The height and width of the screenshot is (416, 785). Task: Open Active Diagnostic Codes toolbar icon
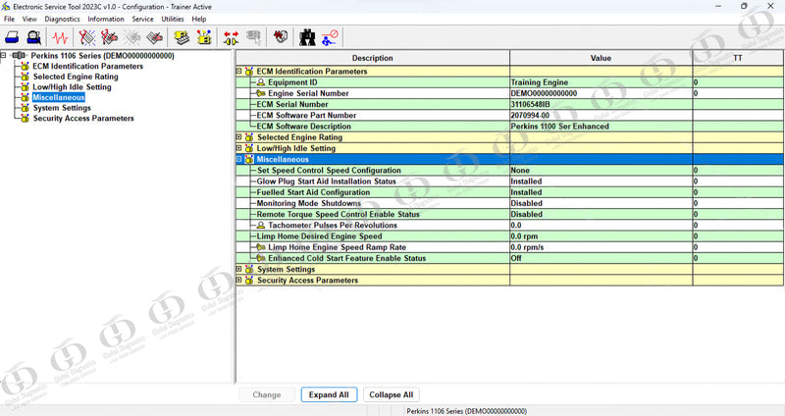[87, 37]
